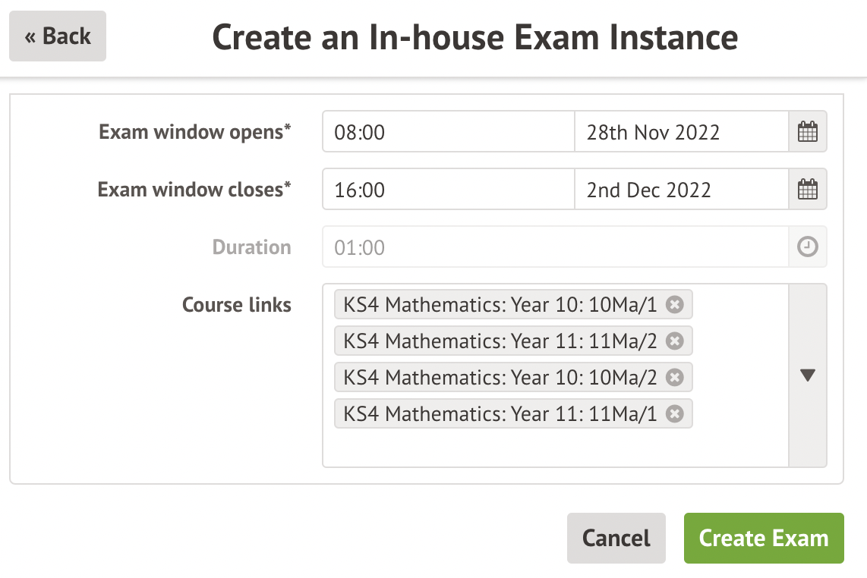The image size is (867, 578).
Task: Click the 2nd Dec 2022 date field
Action: 681,189
